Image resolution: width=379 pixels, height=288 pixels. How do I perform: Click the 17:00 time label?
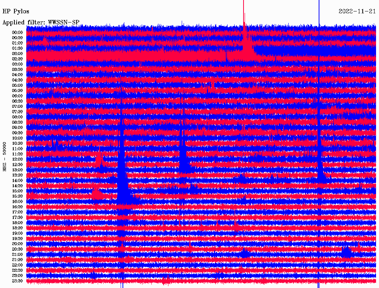tap(17, 212)
